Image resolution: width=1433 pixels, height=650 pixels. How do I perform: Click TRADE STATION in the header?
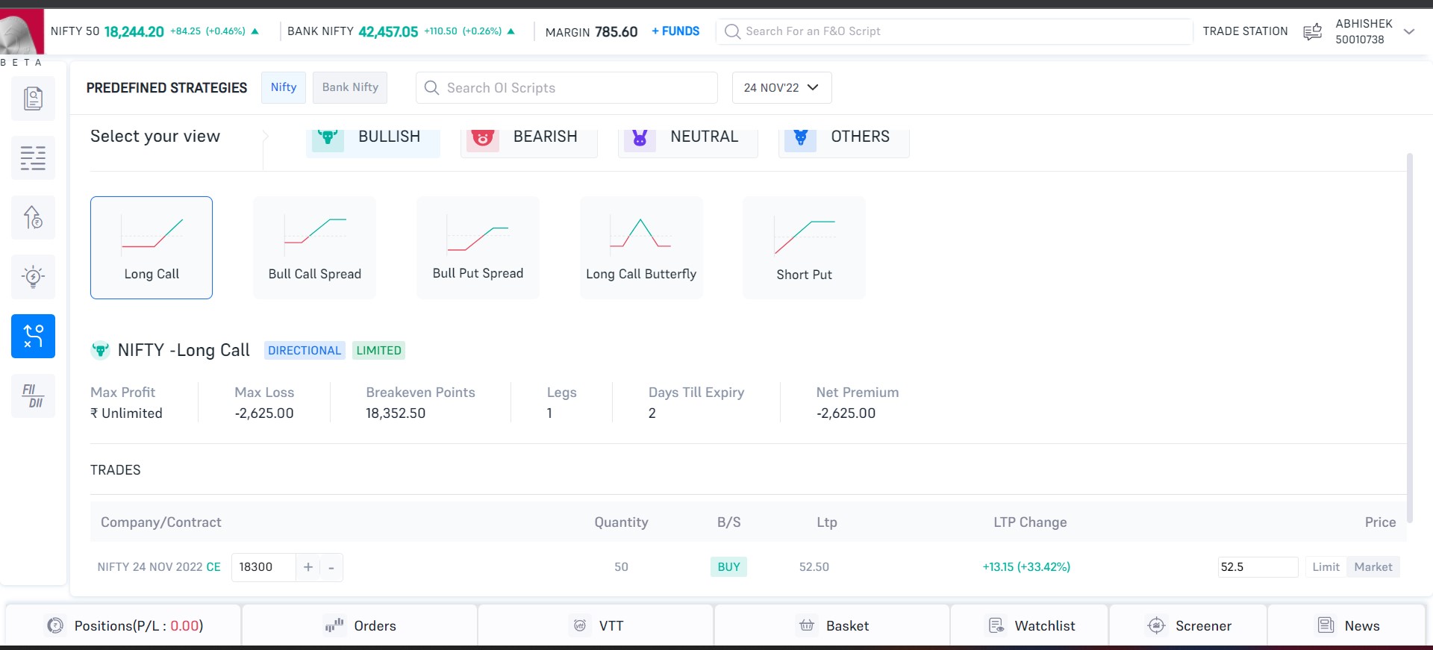click(x=1245, y=31)
